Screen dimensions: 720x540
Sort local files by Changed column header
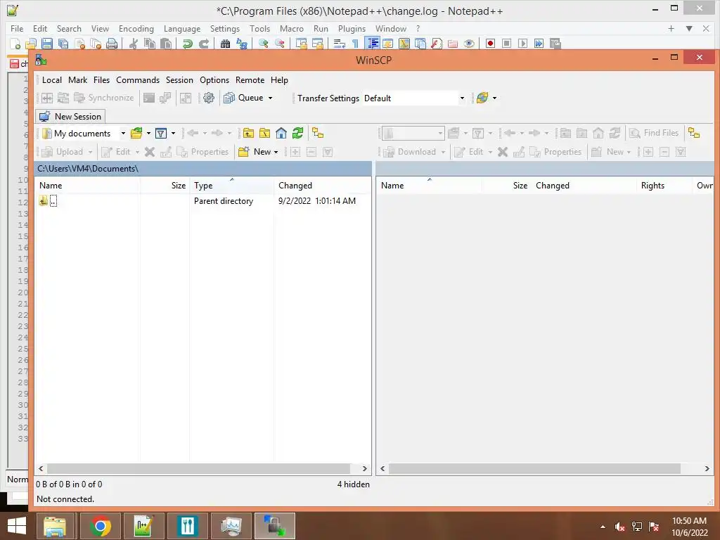point(322,186)
